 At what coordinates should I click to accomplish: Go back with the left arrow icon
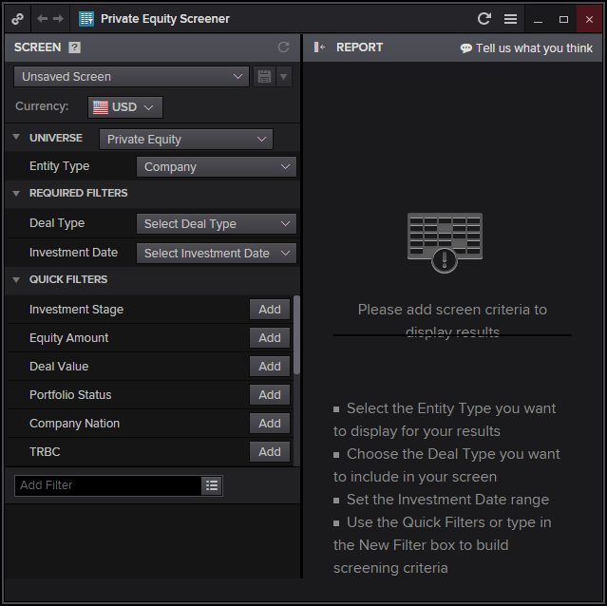[x=42, y=18]
